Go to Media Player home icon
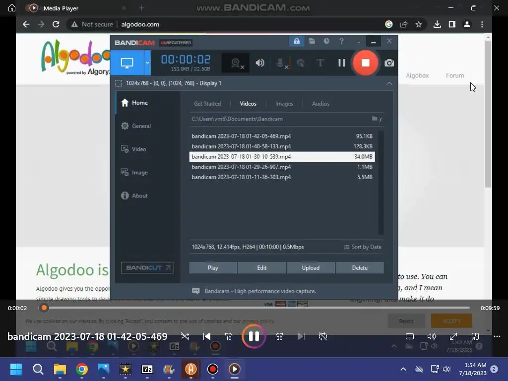The image size is (508, 381). (12, 8)
